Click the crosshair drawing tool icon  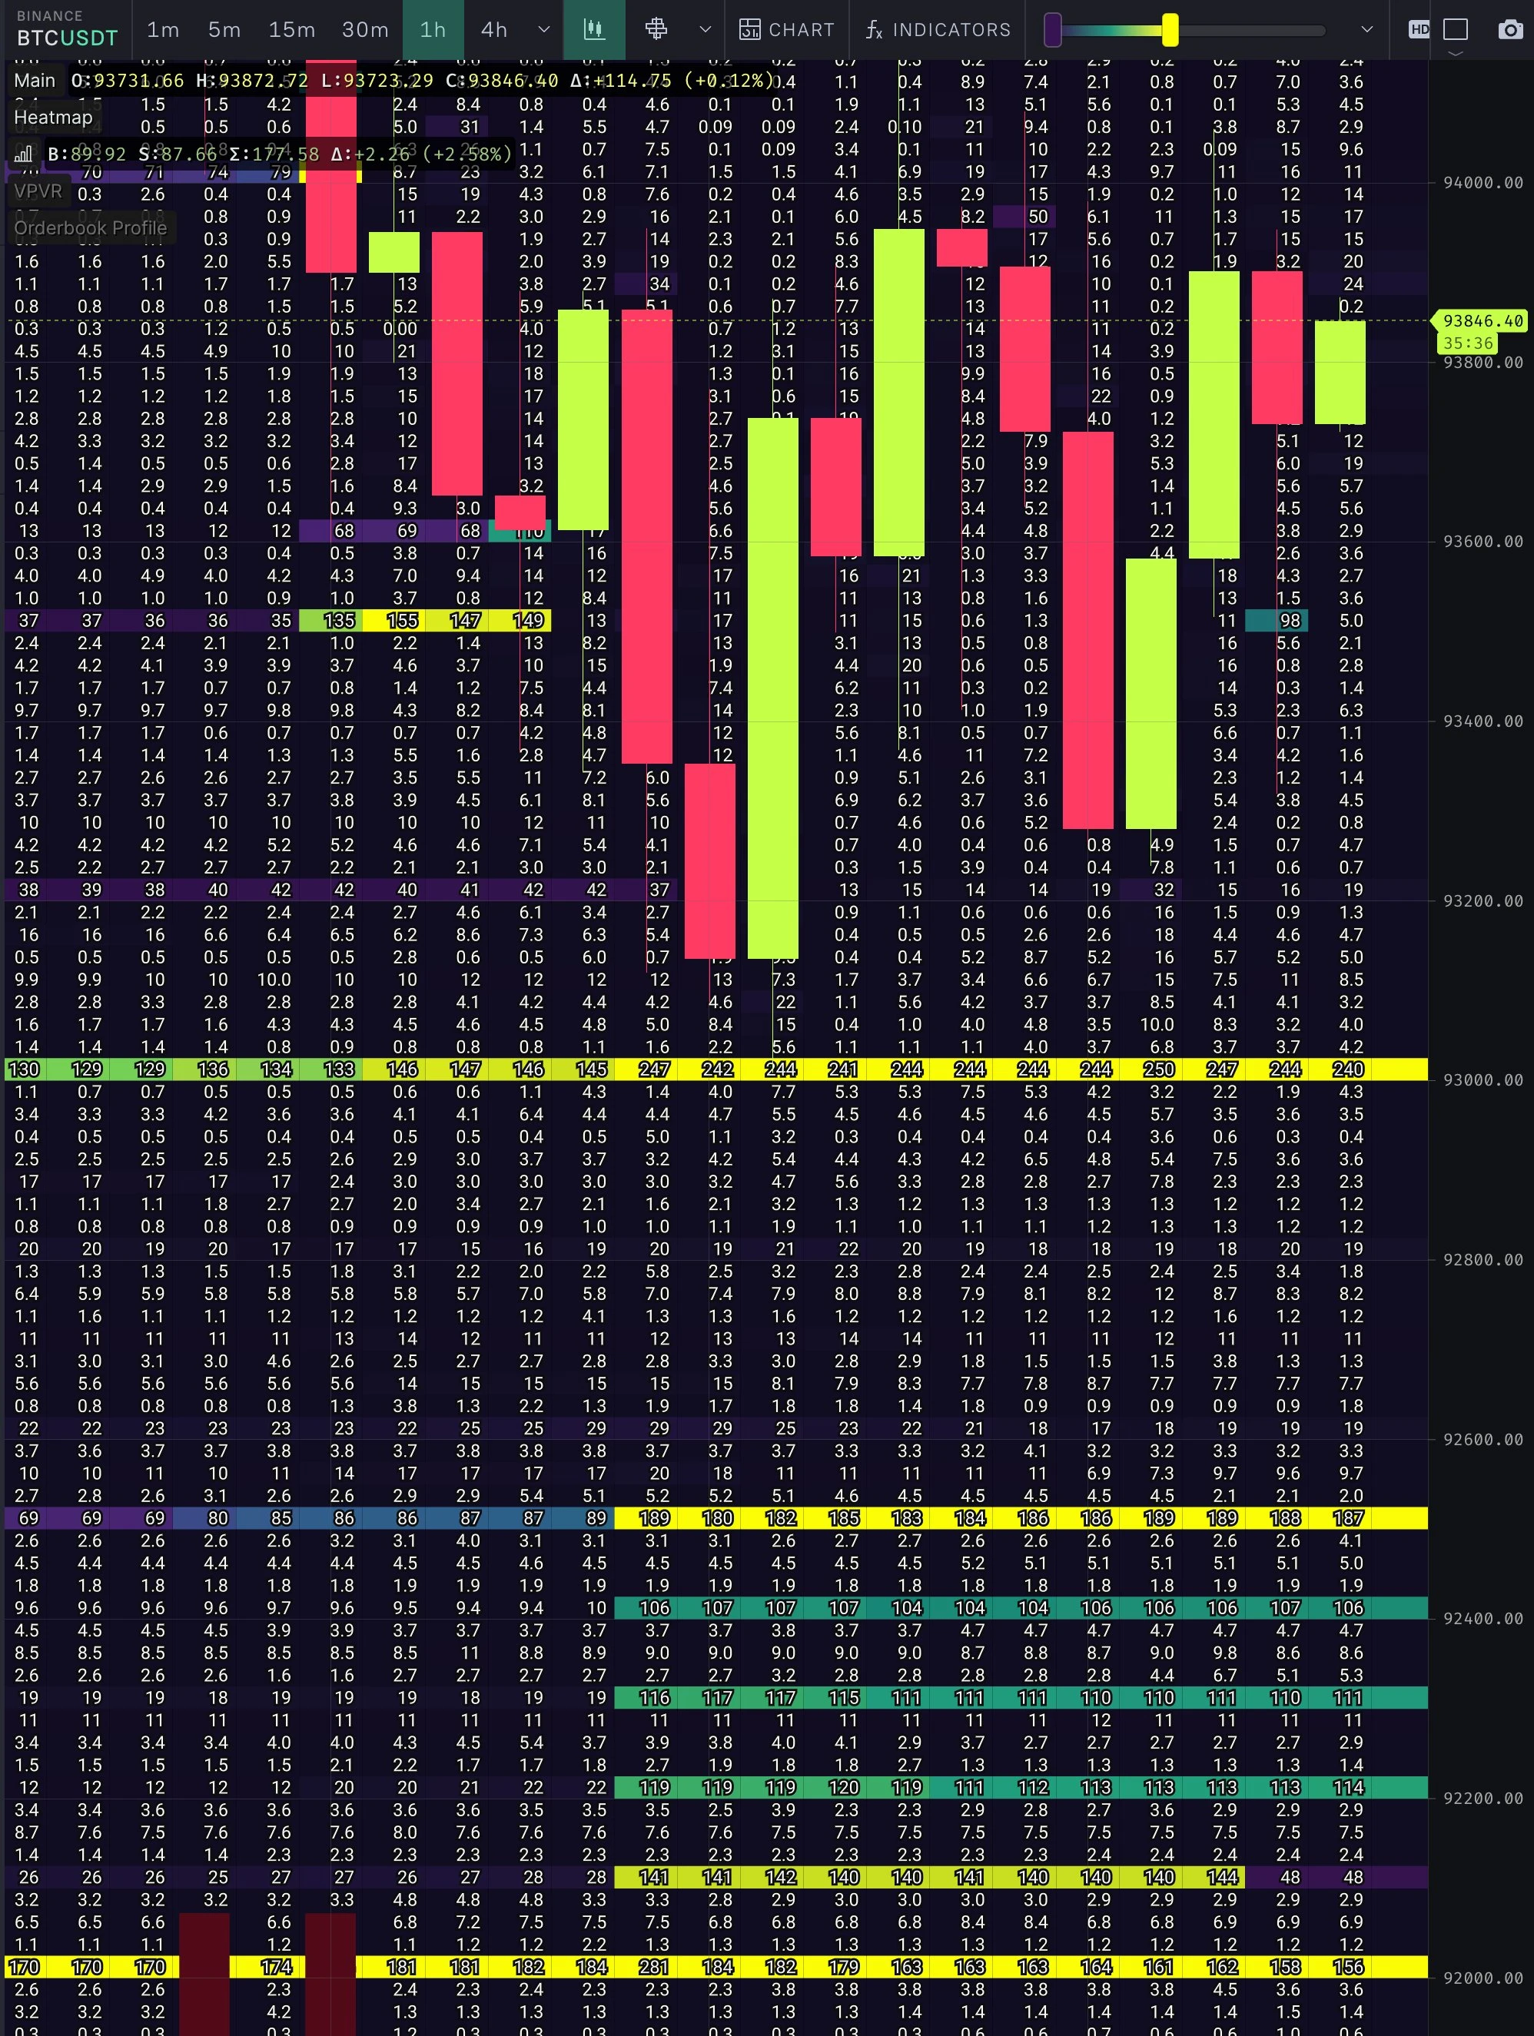click(656, 29)
